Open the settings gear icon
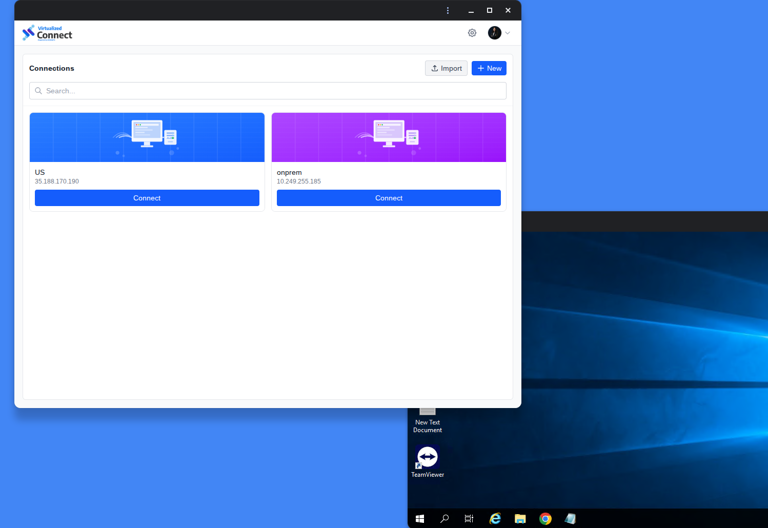The height and width of the screenshot is (528, 768). (472, 32)
